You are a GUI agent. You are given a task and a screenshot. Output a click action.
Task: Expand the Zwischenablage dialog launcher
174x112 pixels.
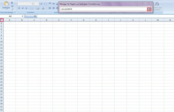click(x=15, y=12)
